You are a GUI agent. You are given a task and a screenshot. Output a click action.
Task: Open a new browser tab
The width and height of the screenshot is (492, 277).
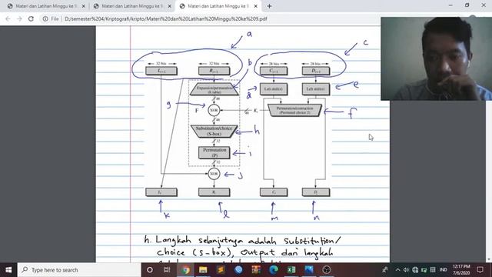click(x=269, y=6)
